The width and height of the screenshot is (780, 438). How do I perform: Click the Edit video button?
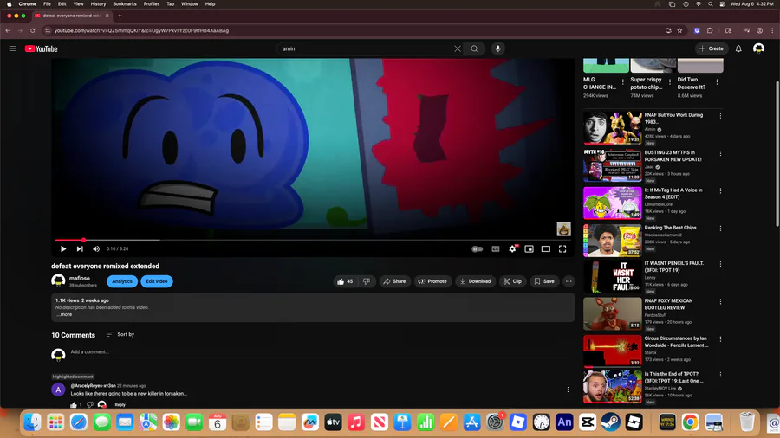[157, 281]
